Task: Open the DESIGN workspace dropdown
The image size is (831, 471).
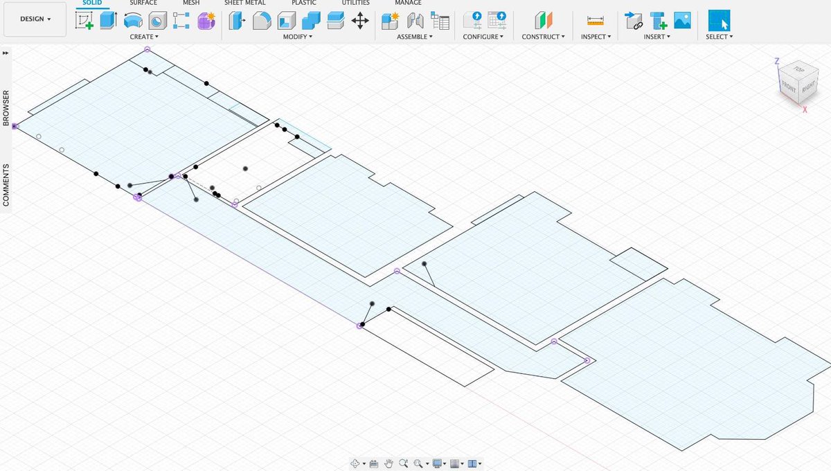Action: click(35, 19)
